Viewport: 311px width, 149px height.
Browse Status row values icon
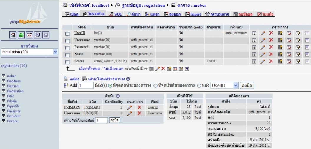click(254, 62)
